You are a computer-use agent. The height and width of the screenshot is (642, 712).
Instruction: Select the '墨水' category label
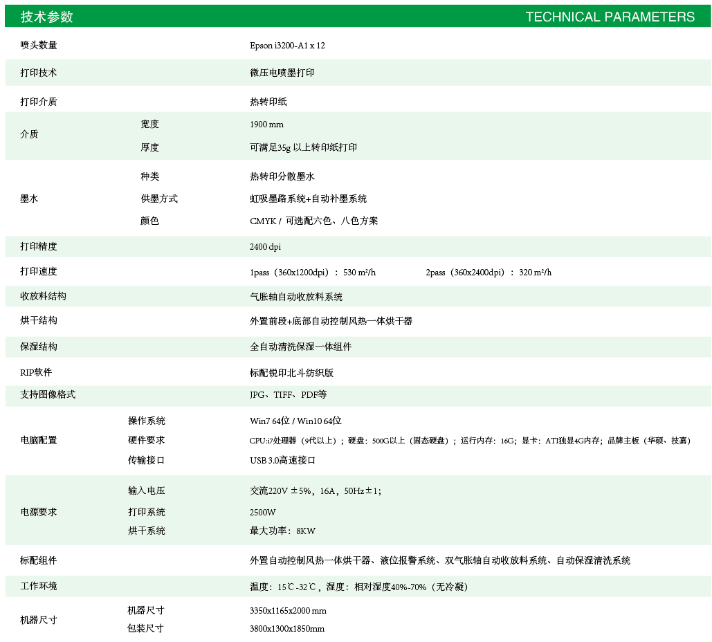[30, 199]
